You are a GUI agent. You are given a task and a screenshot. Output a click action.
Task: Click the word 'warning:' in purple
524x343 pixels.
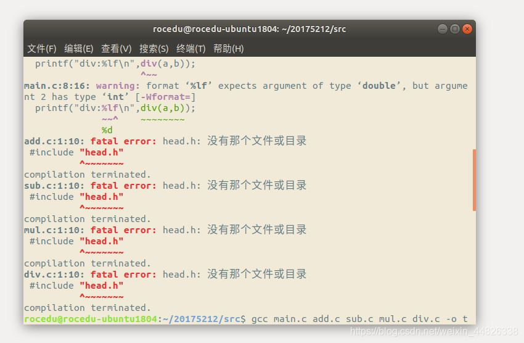pyautogui.click(x=118, y=86)
